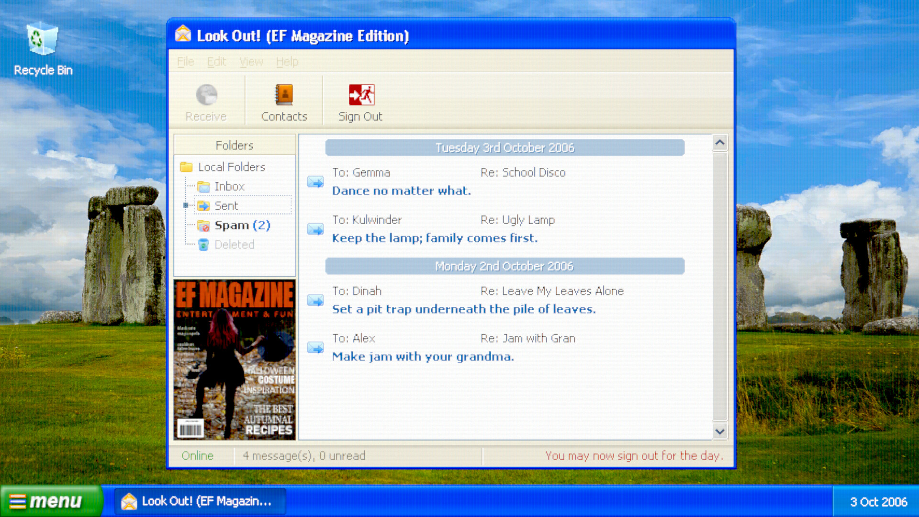Open the Contacts panel
919x517 pixels.
[283, 101]
